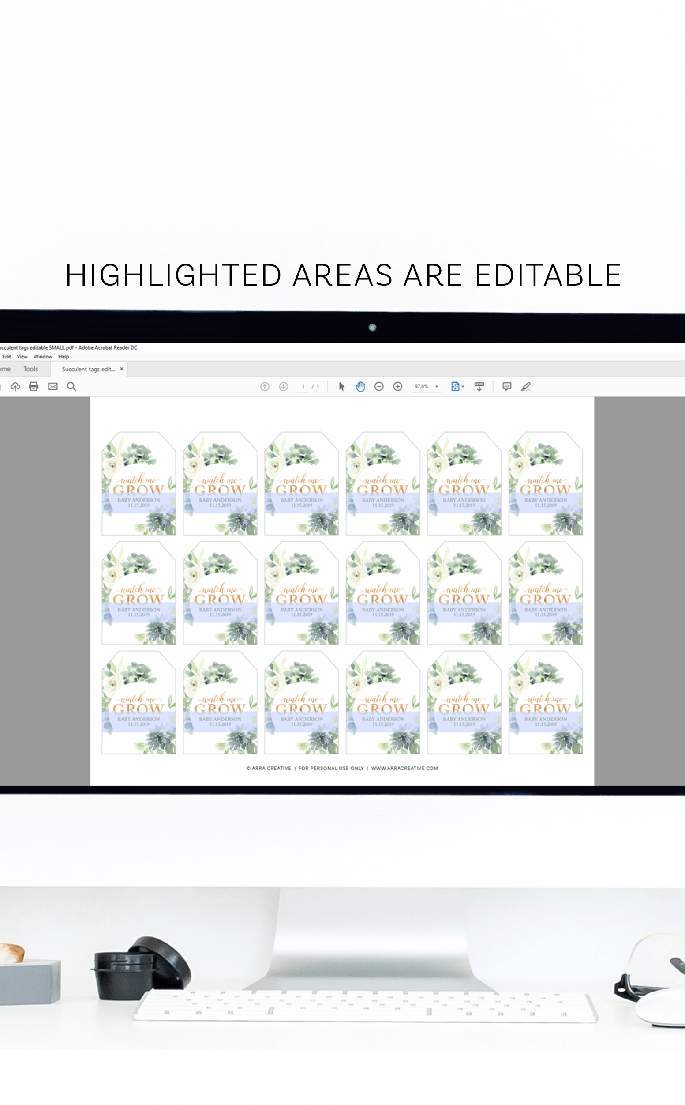Screen dimensions: 685x1105
Task: Go to next page arrow
Action: [x=284, y=386]
